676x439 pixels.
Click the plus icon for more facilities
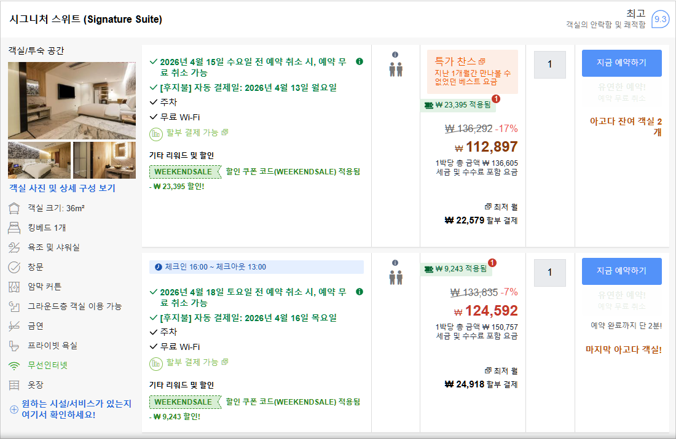tap(14, 409)
